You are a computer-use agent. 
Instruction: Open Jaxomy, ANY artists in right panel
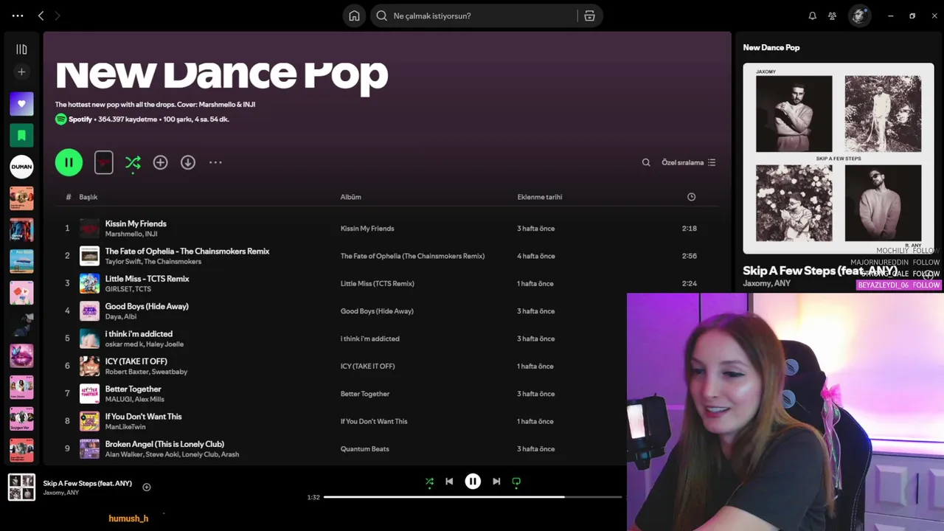click(766, 283)
